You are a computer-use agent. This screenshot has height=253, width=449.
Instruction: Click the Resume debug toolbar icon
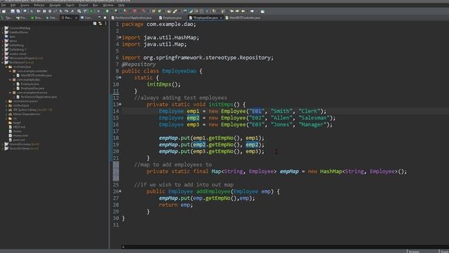(39, 11)
